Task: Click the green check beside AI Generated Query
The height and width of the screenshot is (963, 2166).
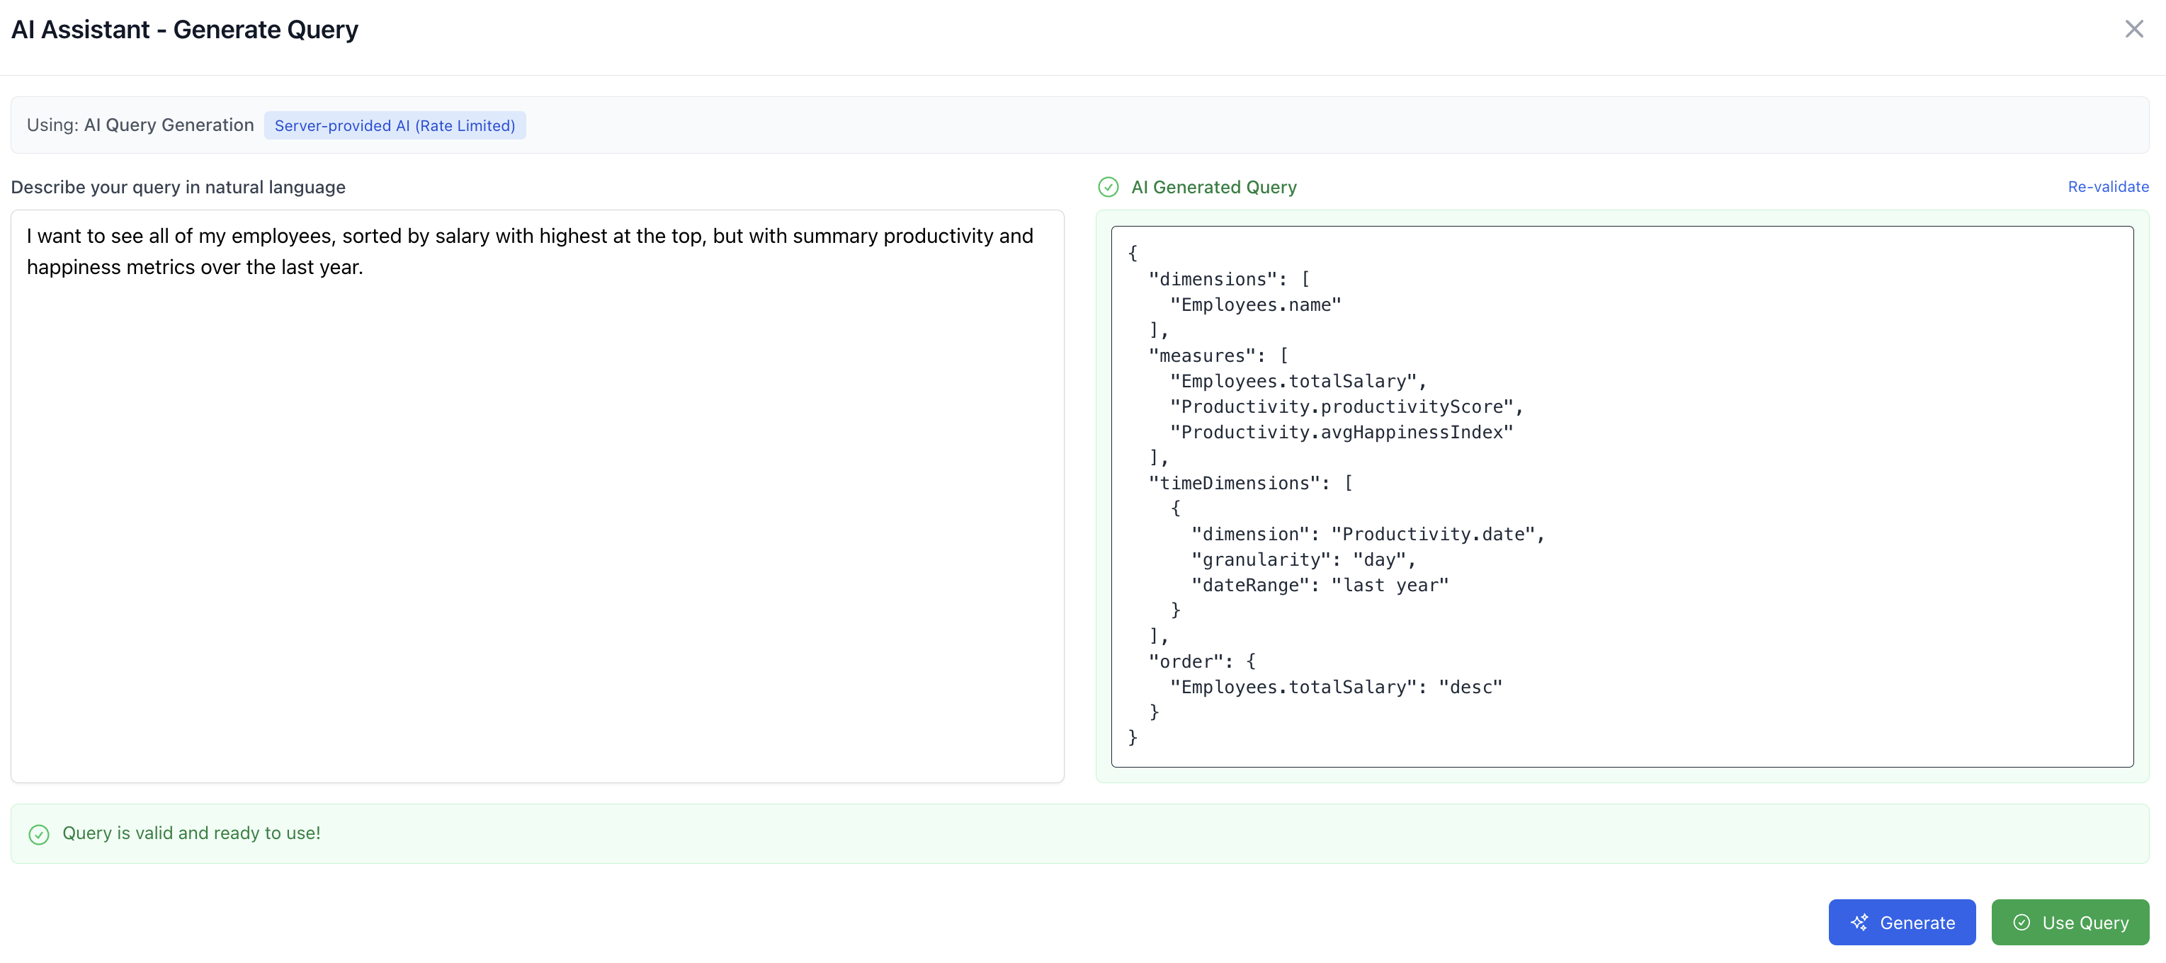Action: click(1108, 186)
